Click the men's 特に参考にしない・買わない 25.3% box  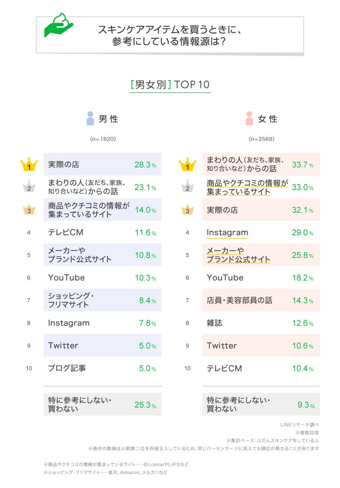pos(102,404)
